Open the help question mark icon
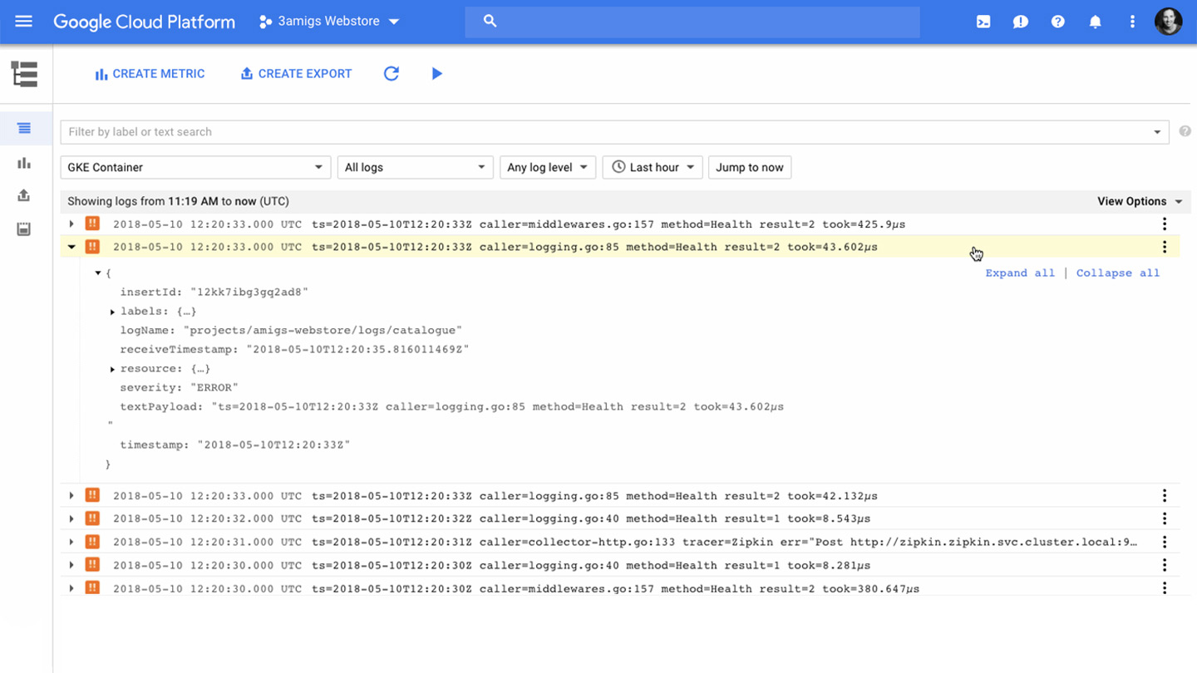1197x673 pixels. click(x=1057, y=22)
